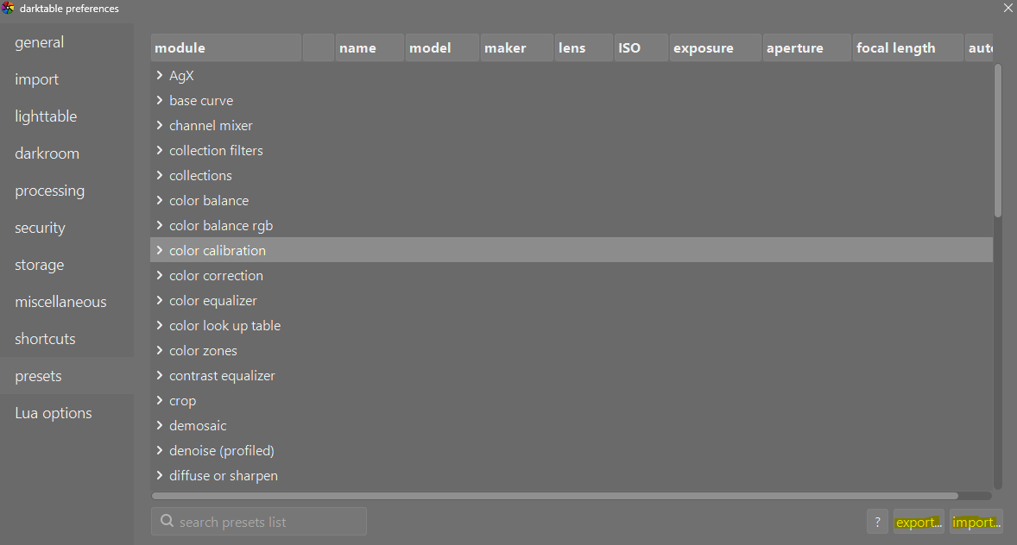Open help via the question mark button
This screenshot has height=545, width=1017.
pyautogui.click(x=877, y=522)
